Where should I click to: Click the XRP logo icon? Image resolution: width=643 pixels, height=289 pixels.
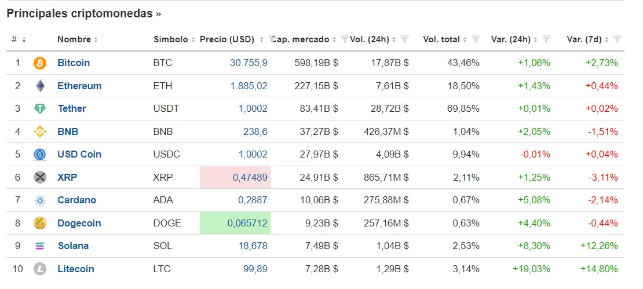(40, 177)
